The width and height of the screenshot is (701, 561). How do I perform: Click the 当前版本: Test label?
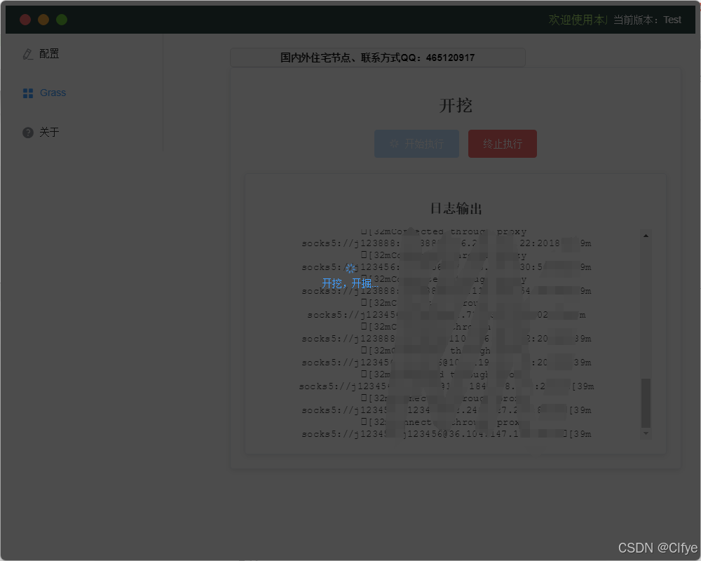pyautogui.click(x=647, y=20)
